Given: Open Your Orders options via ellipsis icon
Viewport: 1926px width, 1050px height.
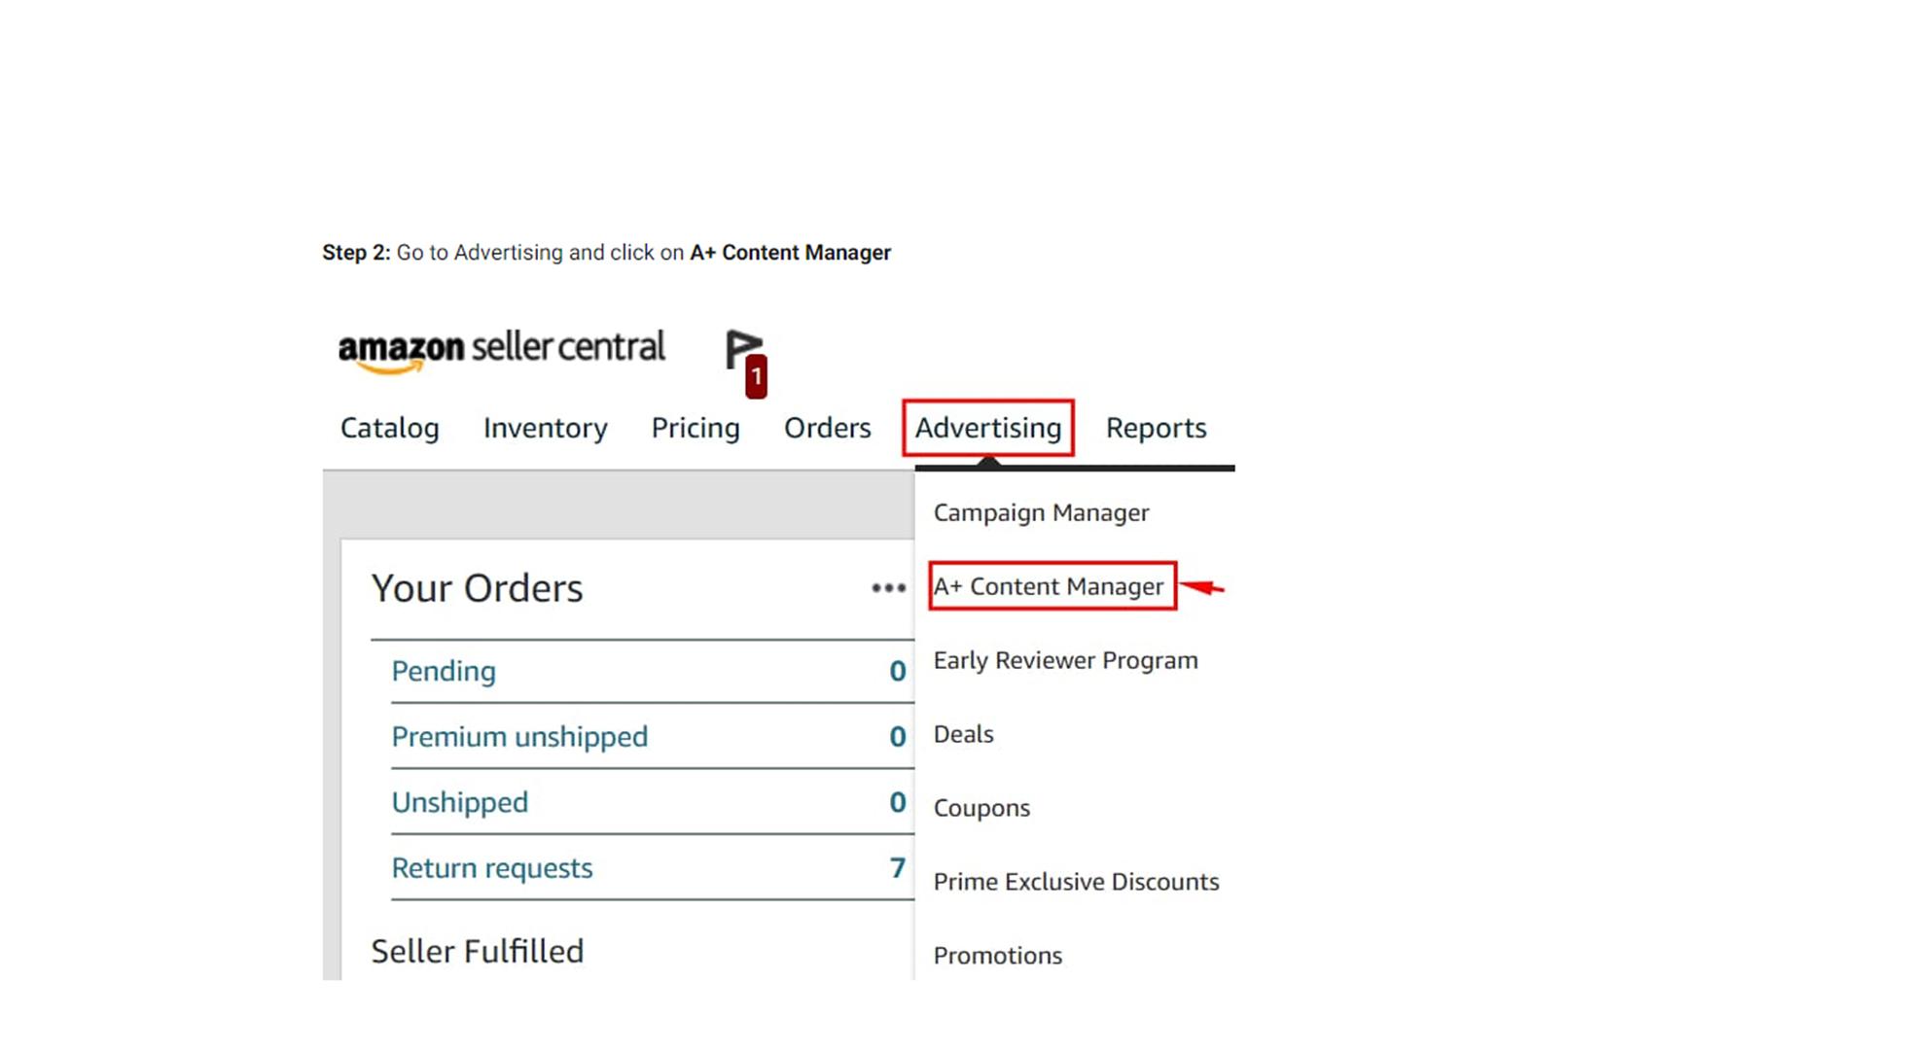Looking at the screenshot, I should click(887, 588).
